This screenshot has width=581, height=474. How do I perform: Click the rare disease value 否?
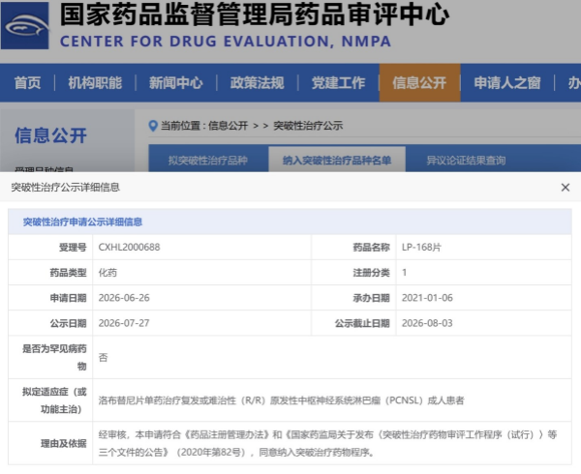(x=103, y=358)
